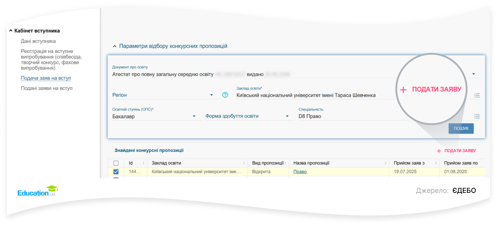This screenshot has height=225, width=497.
Task: Open list picker for Заклад освіти field
Action: pos(477,95)
